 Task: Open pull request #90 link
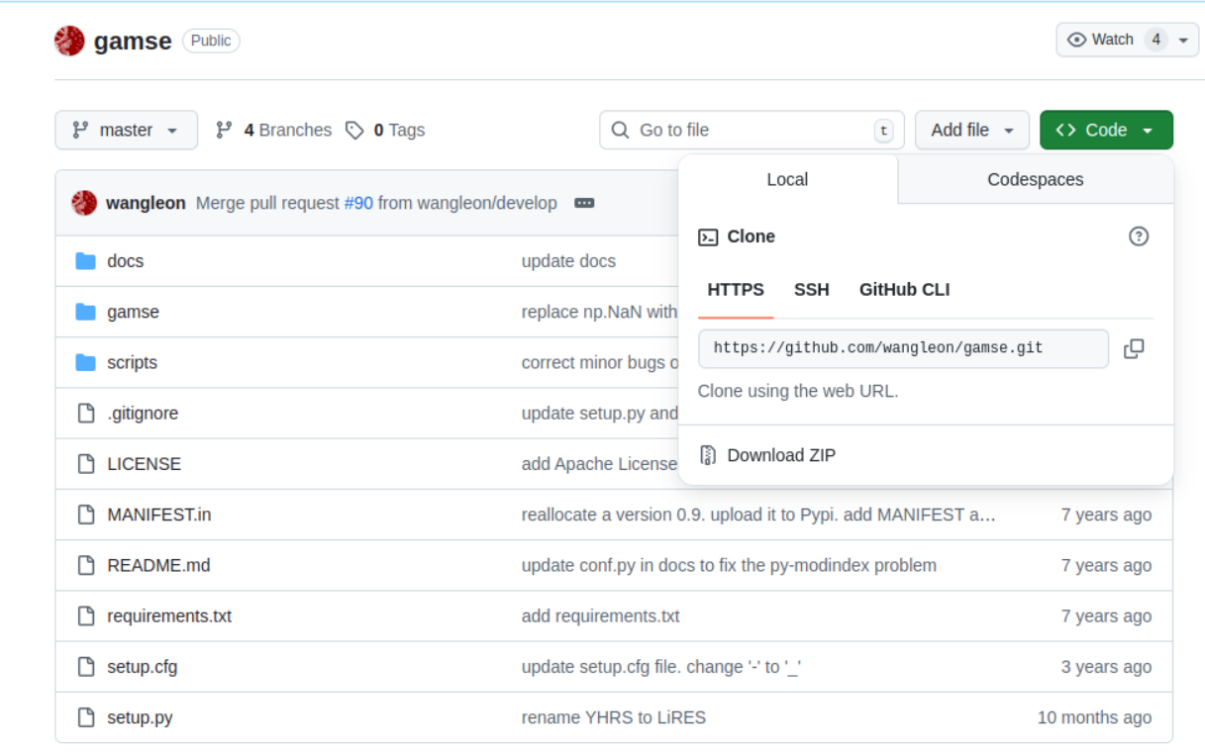(358, 203)
